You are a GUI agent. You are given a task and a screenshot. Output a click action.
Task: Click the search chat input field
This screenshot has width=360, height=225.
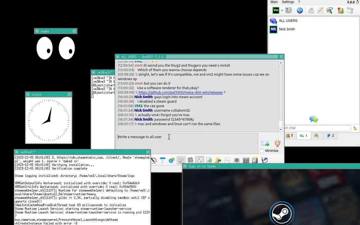click(x=317, y=128)
